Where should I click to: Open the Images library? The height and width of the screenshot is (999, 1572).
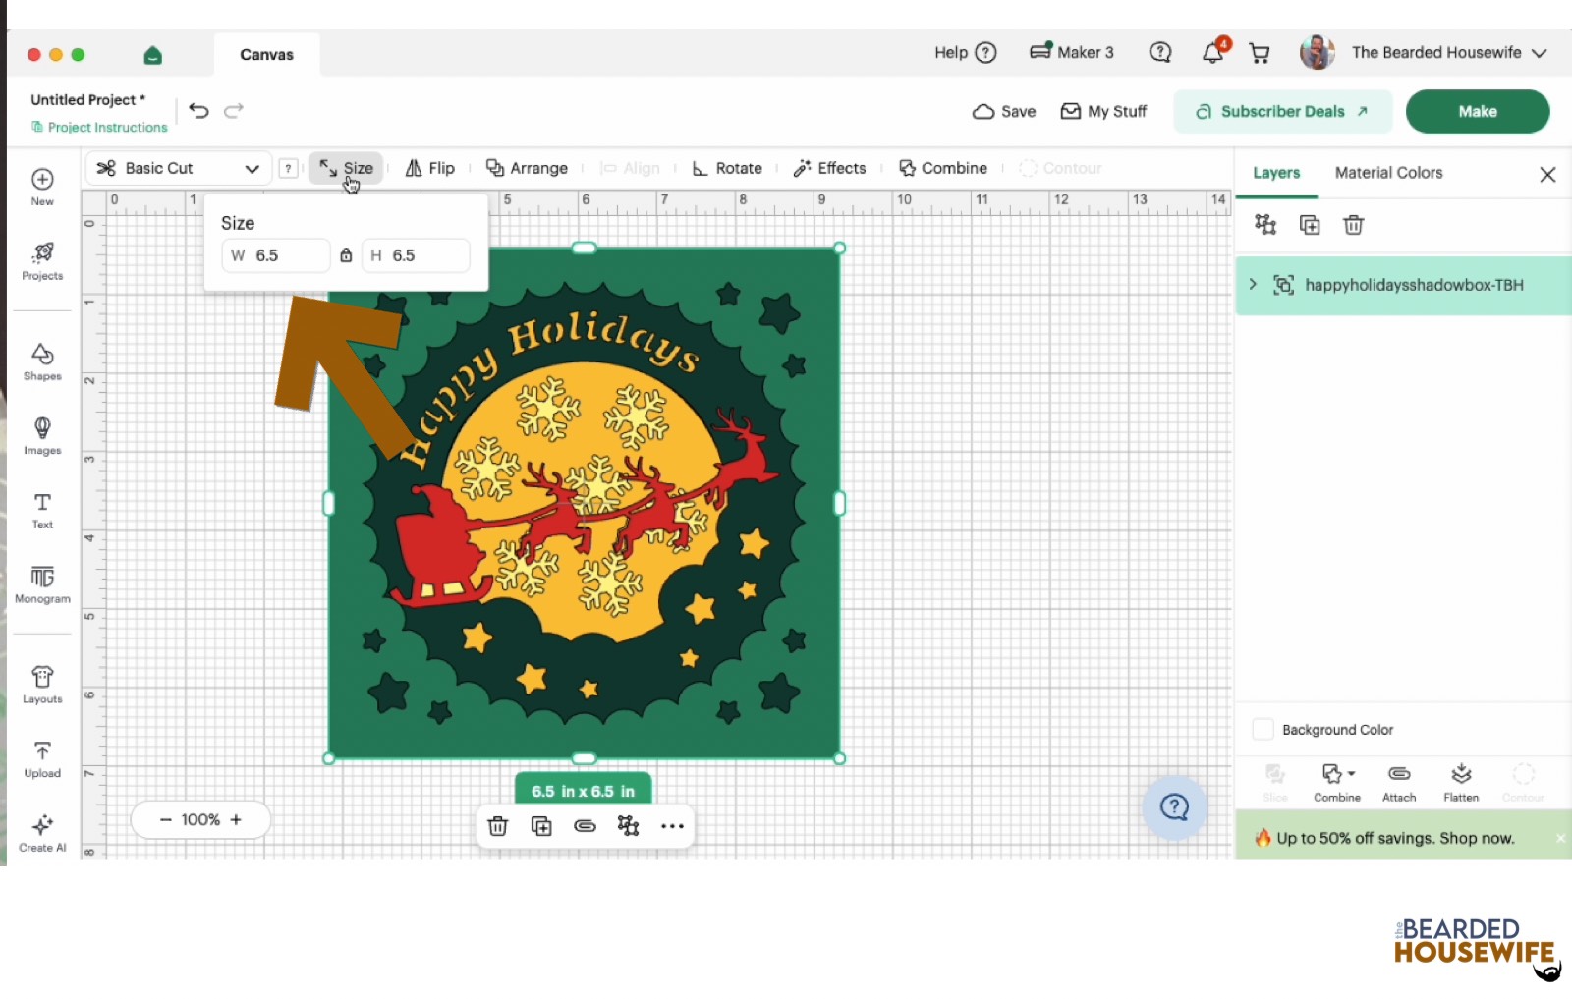click(42, 436)
